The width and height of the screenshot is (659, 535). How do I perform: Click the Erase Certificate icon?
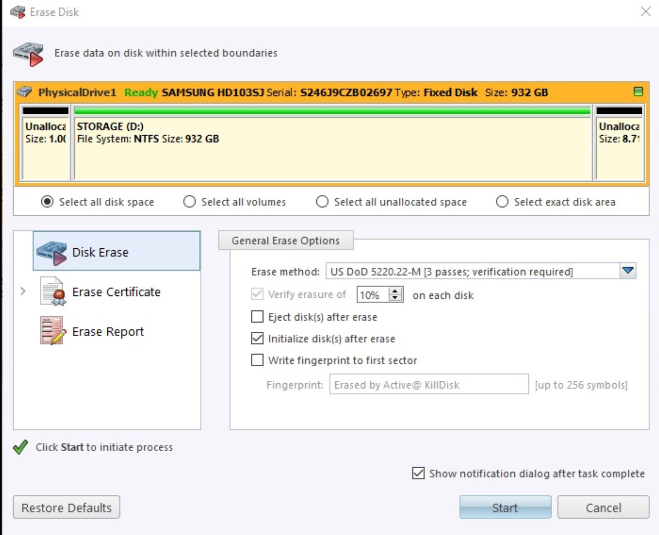point(53,291)
